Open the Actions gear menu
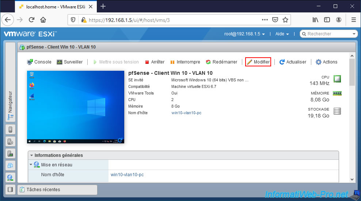Screen dimensions: 361x201 click(326, 62)
